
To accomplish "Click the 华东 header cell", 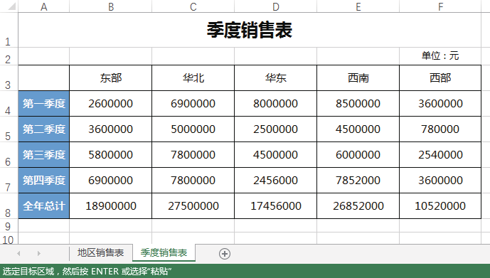I will tap(276, 78).
